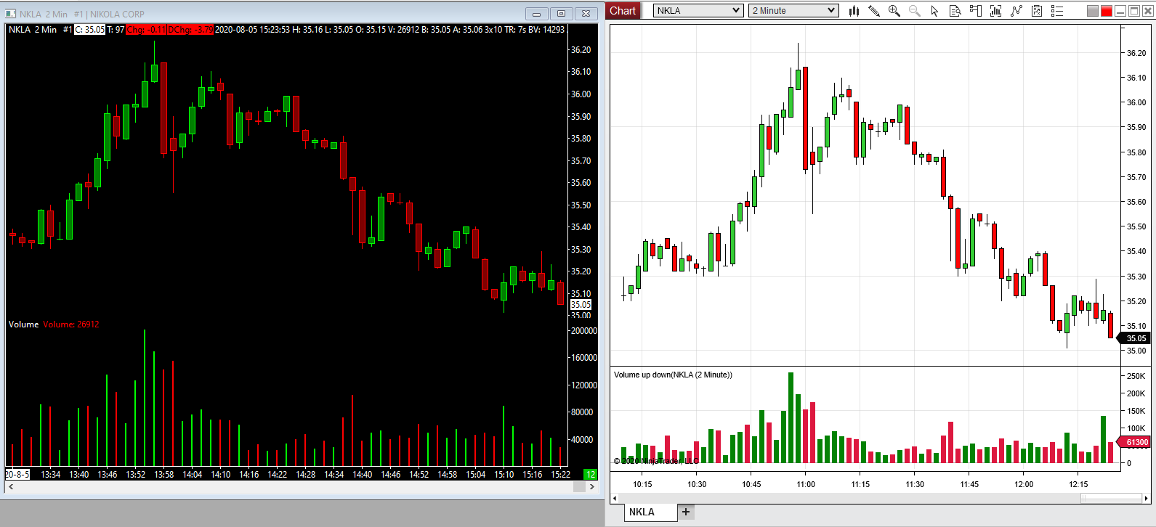The height and width of the screenshot is (527, 1156).
Task: Zoom in with the magnifier plus icon
Action: [894, 11]
